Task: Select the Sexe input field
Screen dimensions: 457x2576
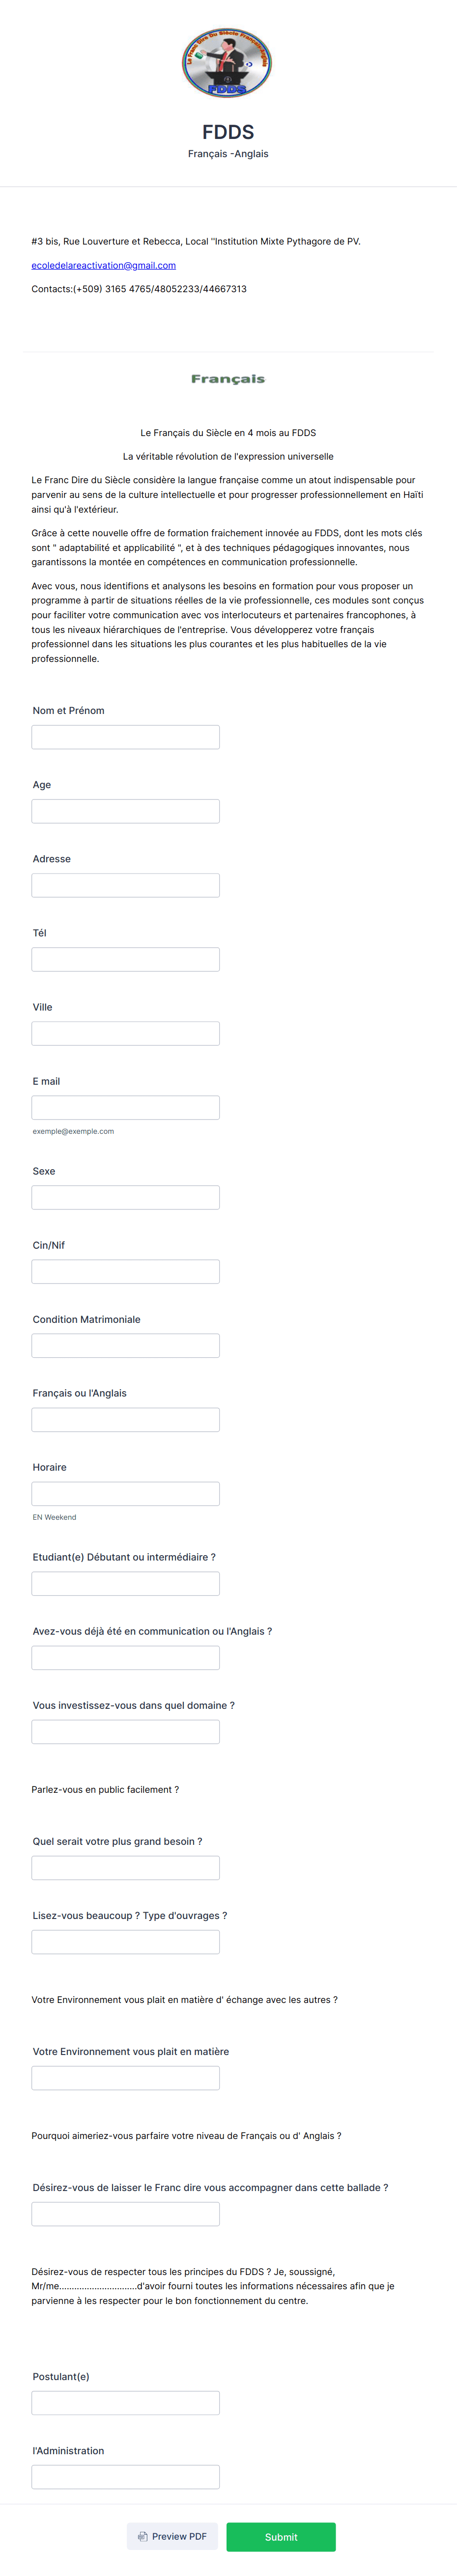Action: click(125, 1197)
